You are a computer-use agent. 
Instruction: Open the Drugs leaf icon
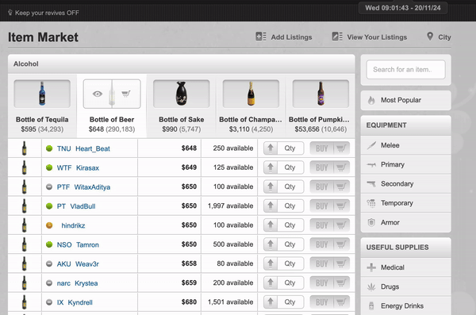click(371, 286)
